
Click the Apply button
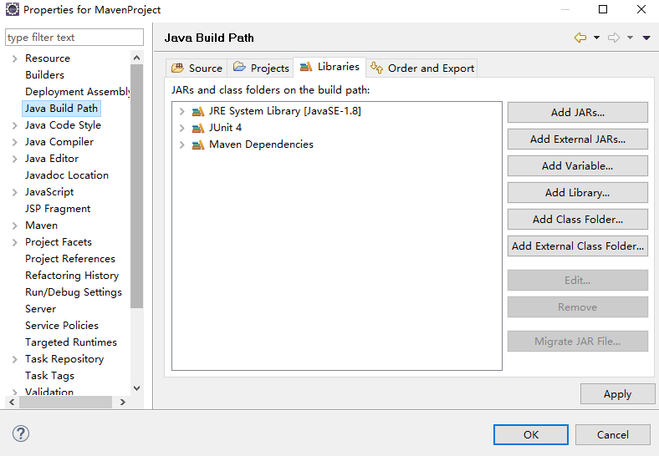coord(617,394)
